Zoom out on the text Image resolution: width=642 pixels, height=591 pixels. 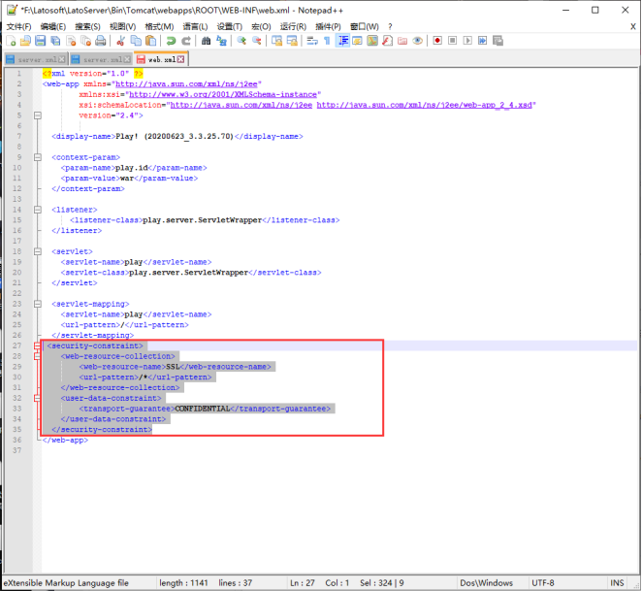(257, 41)
